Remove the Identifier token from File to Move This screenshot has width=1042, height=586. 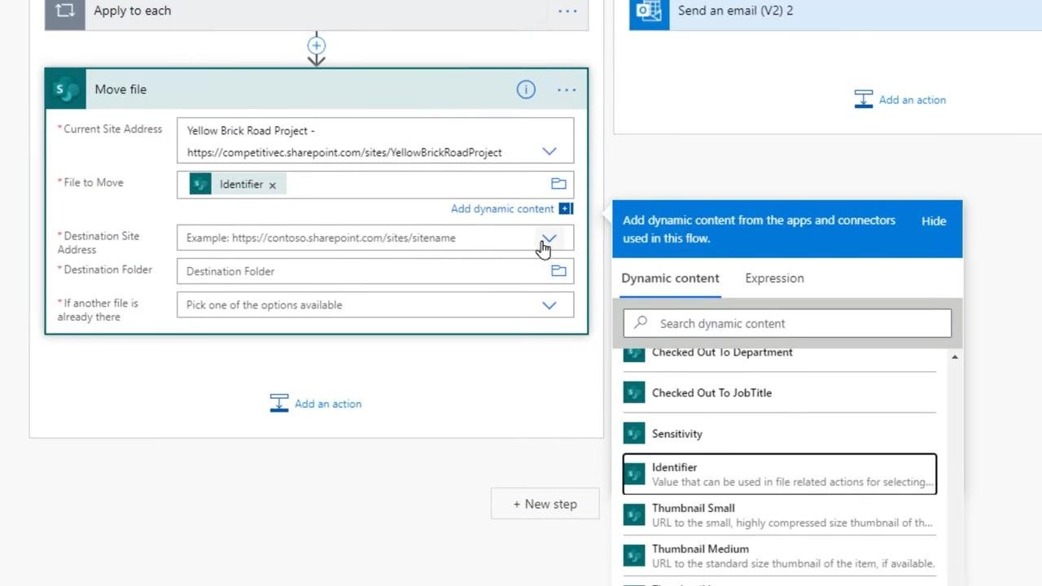[273, 186]
